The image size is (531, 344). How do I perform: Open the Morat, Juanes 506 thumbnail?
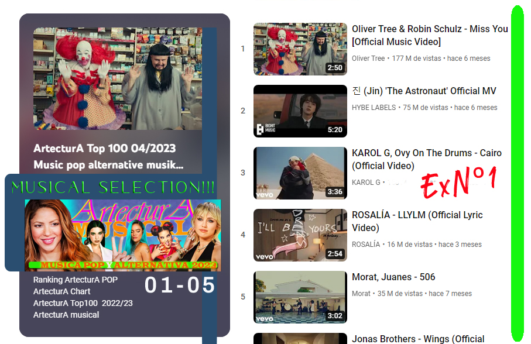[x=300, y=297]
